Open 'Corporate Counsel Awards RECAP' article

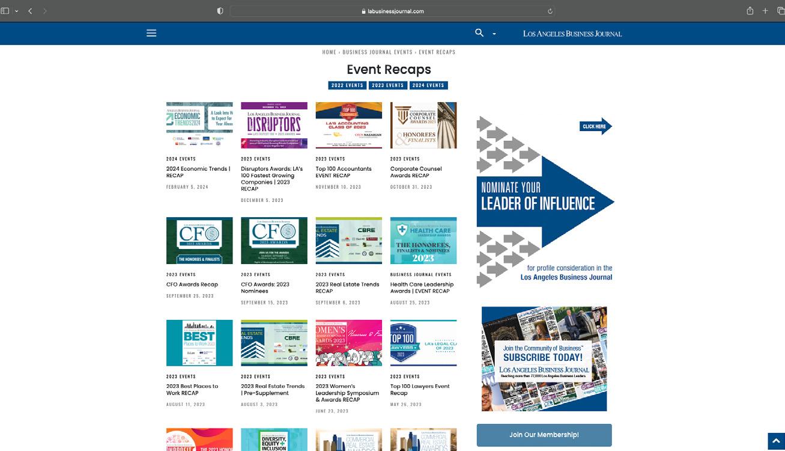tap(416, 172)
